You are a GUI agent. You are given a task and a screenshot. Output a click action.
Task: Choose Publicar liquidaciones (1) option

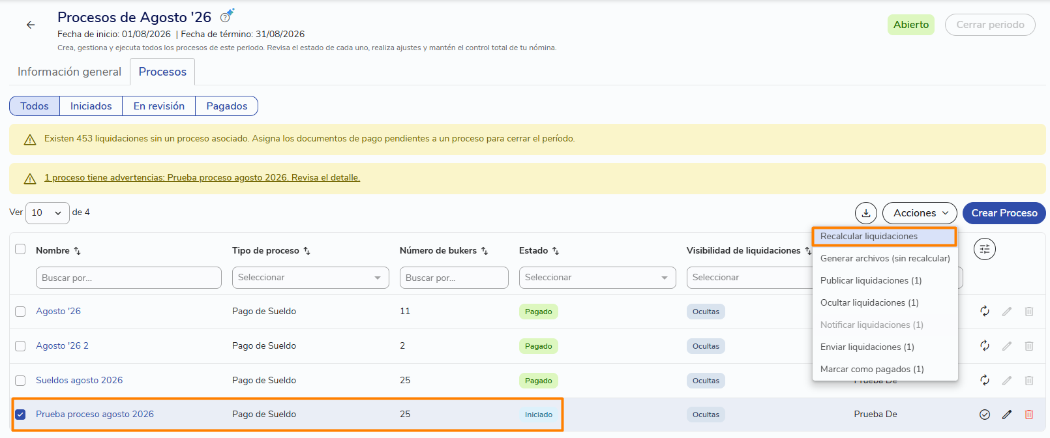[x=885, y=281]
